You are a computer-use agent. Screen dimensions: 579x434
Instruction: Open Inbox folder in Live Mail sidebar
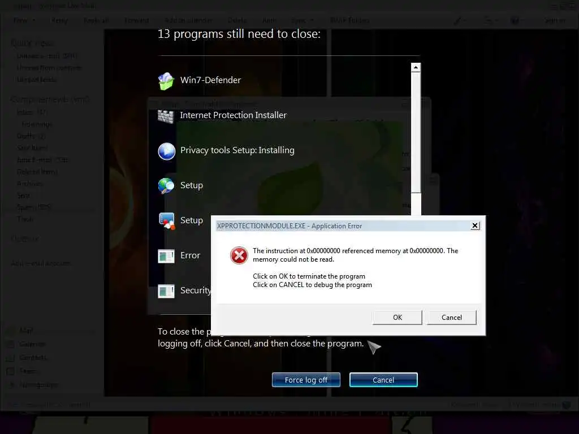[x=32, y=112]
